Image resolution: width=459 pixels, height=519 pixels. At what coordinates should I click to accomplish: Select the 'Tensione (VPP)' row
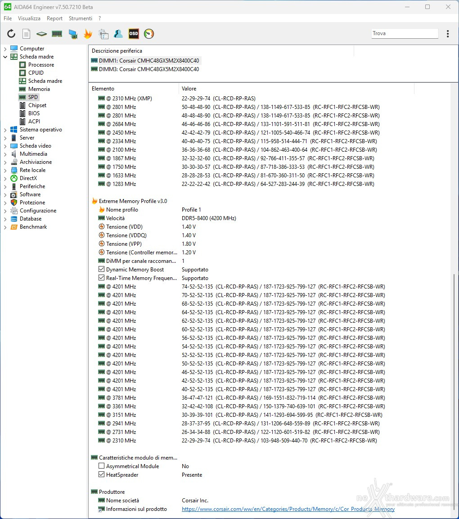tap(147, 244)
